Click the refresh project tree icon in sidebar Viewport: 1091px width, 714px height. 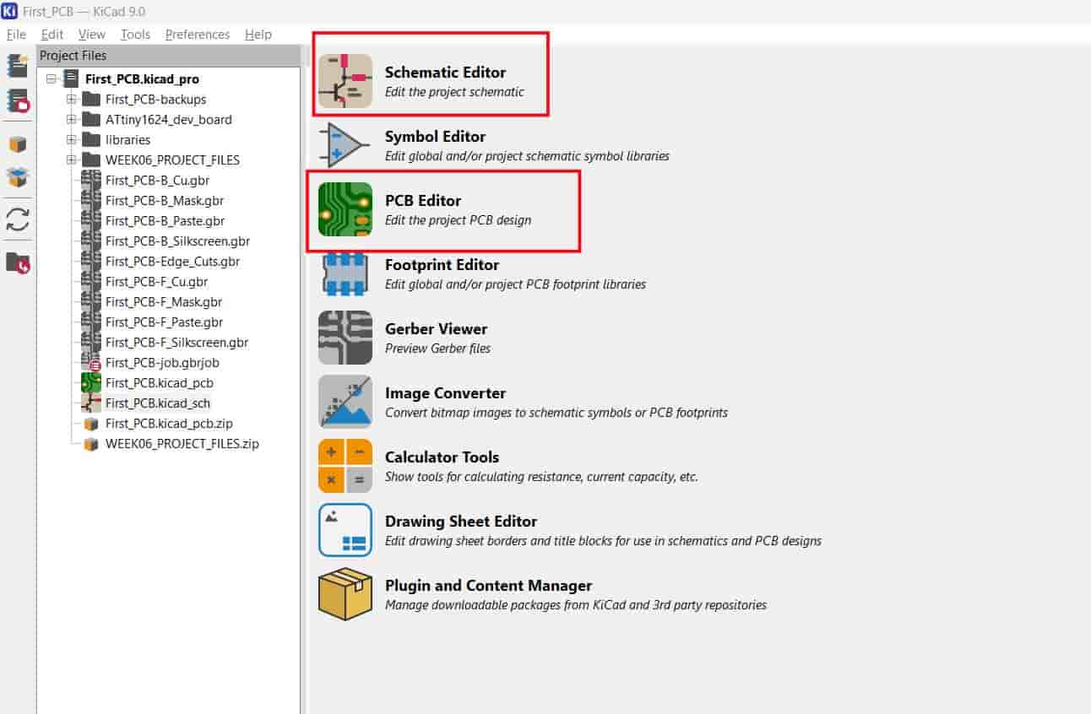[x=18, y=219]
